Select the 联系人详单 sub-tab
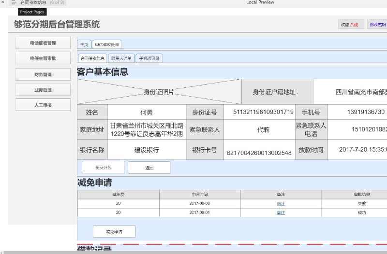Viewport: 387px width, 254px height. click(x=121, y=58)
